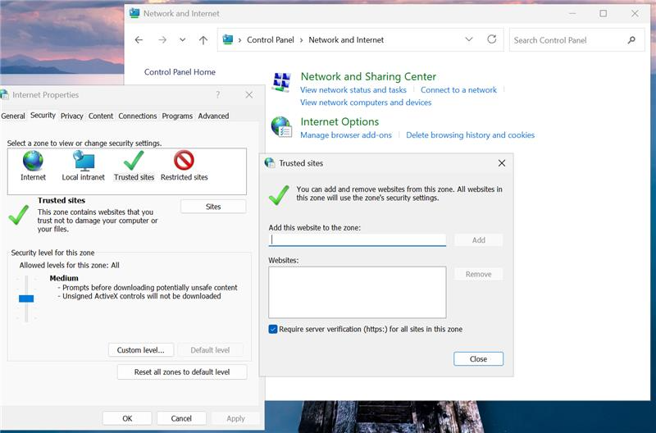
Task: Go up one level with up arrow
Action: coord(203,40)
